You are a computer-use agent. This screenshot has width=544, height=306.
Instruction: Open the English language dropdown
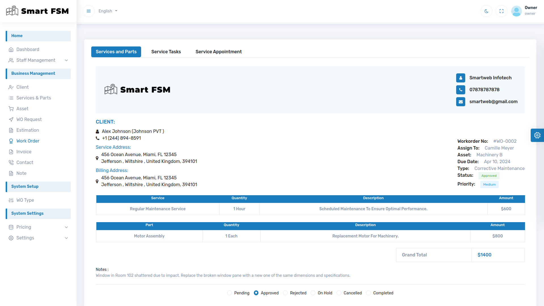pos(108,11)
